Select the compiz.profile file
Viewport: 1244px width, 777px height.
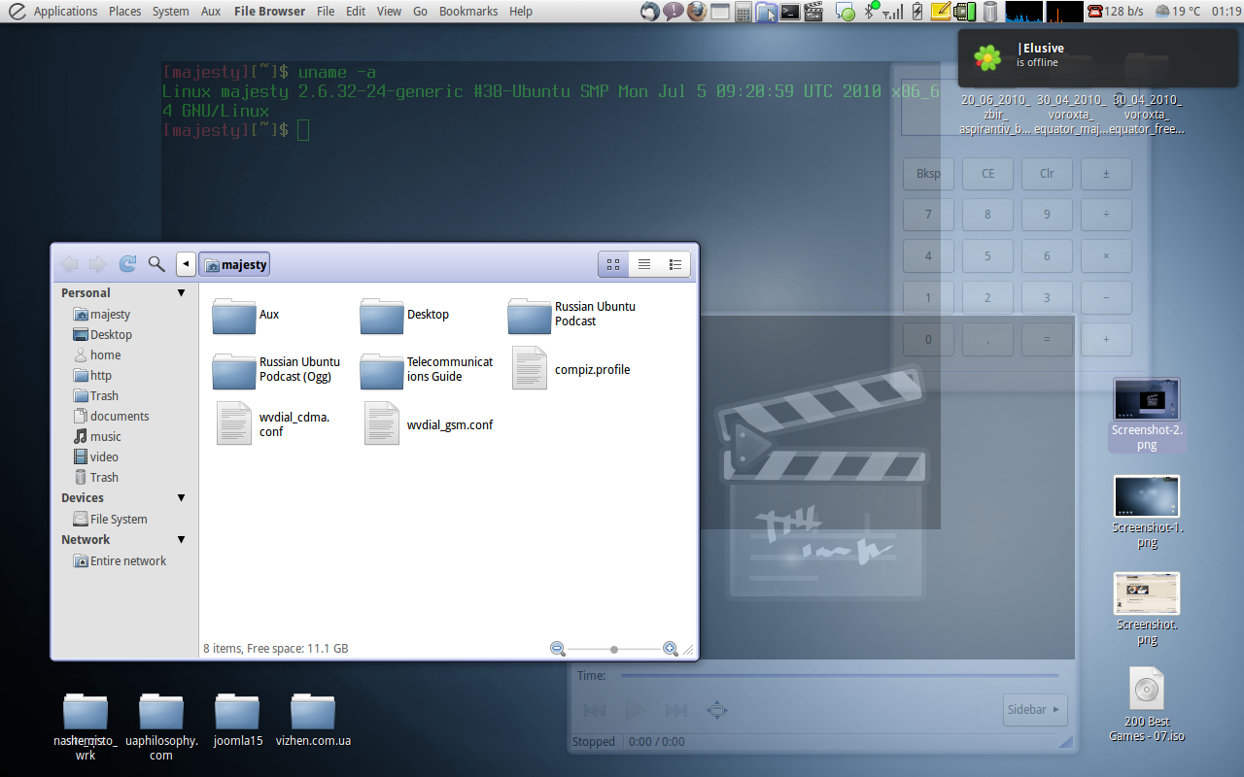click(530, 369)
